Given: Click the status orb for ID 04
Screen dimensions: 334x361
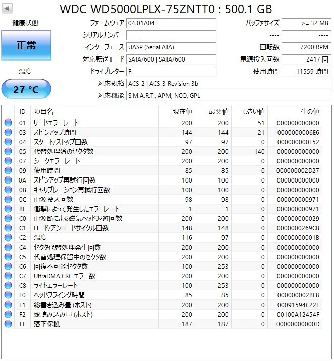Looking at the screenshot, I should (8, 142).
